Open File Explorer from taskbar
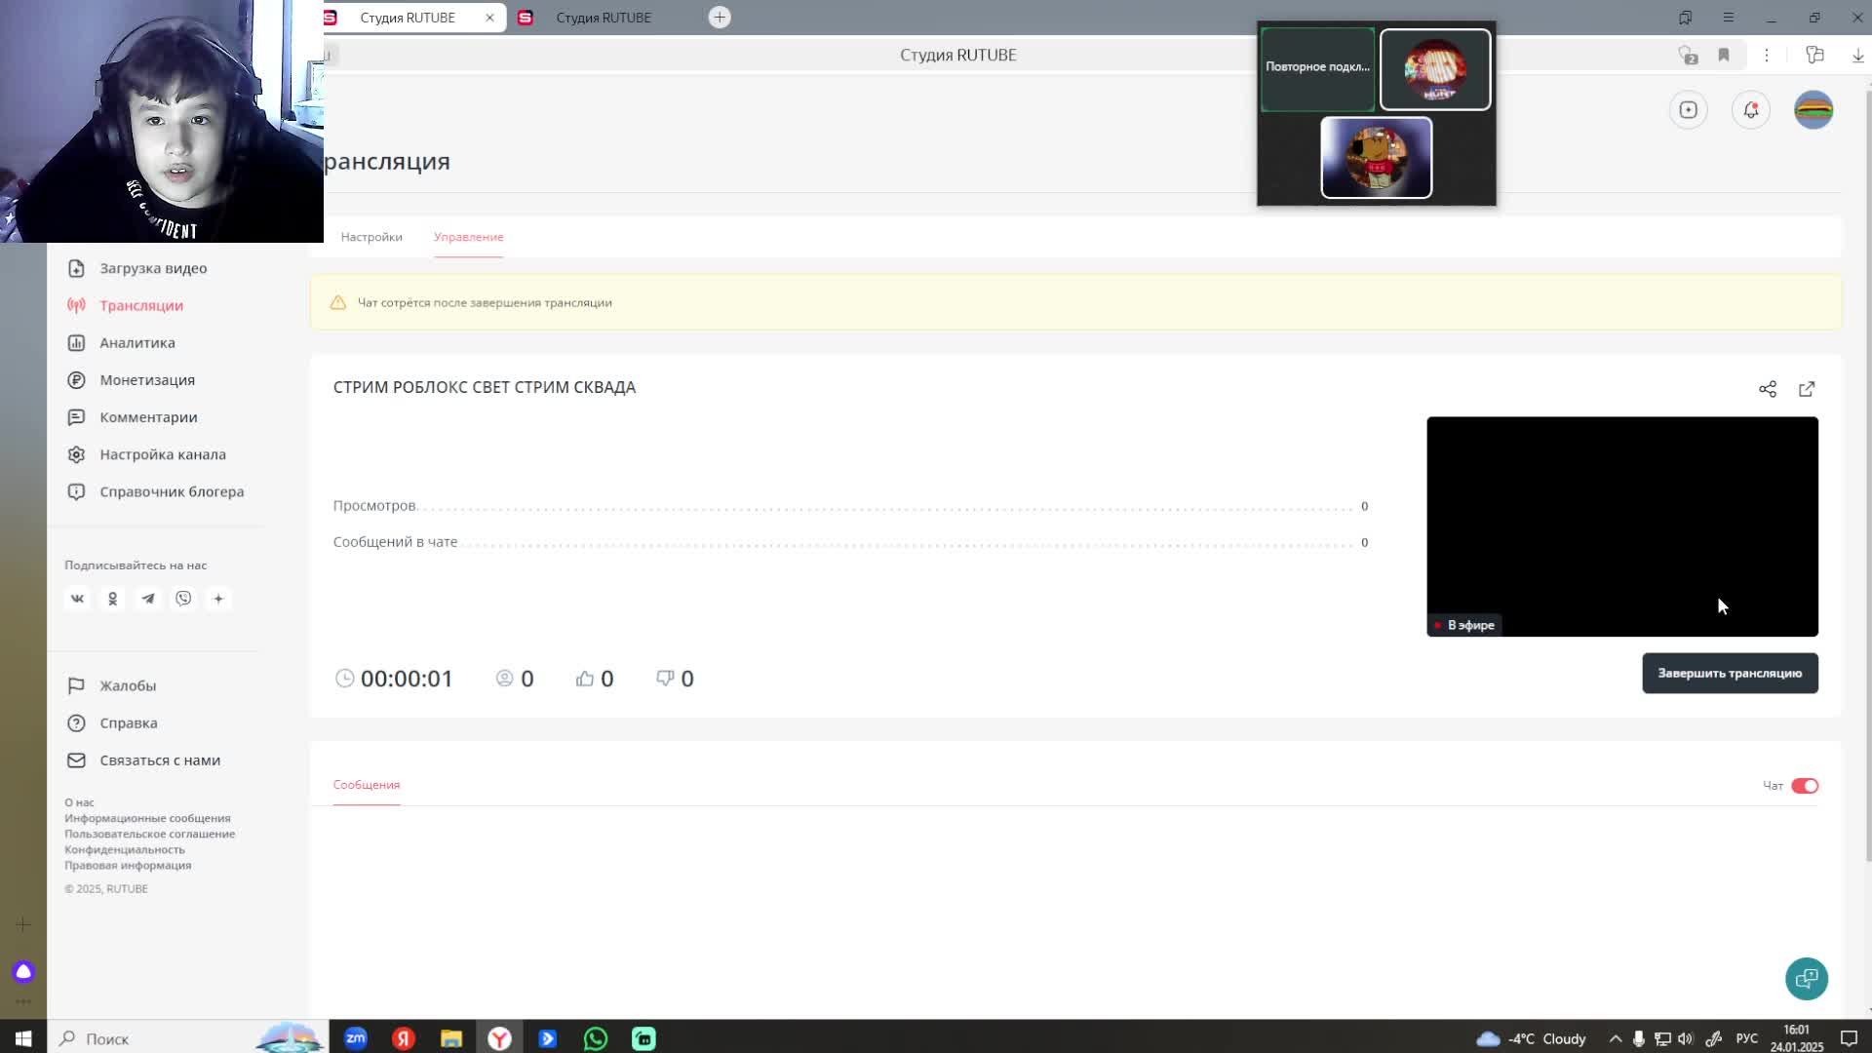This screenshot has height=1053, width=1872. (x=451, y=1038)
